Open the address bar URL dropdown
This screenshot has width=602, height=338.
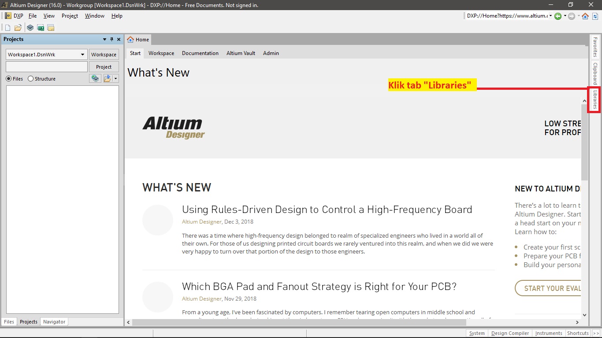(550, 16)
